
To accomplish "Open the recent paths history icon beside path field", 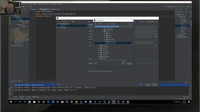I will [132, 26].
